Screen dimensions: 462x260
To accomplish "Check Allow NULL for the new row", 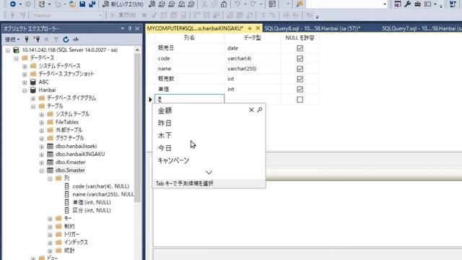I will click(x=300, y=100).
